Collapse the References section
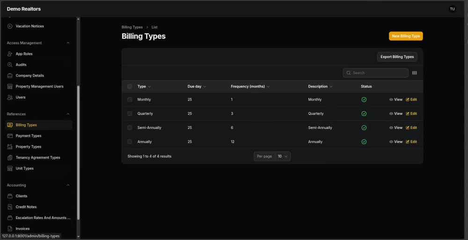This screenshot has height=240, width=468. 68,114
